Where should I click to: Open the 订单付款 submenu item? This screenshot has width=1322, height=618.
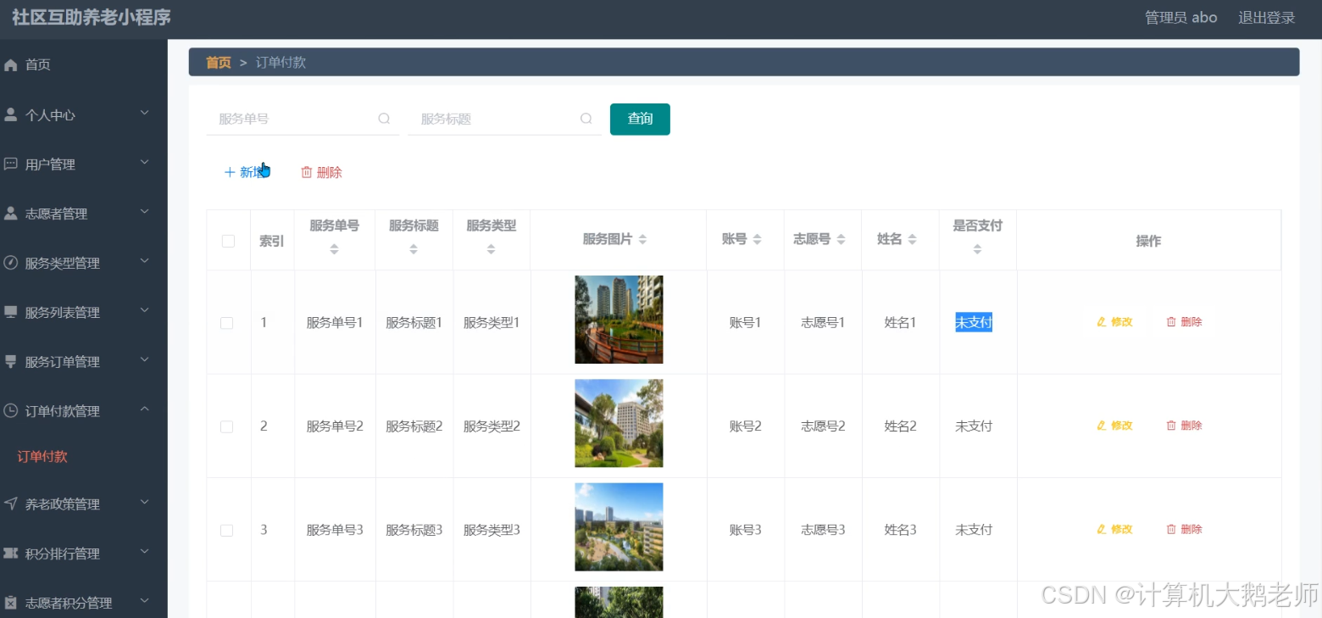pyautogui.click(x=42, y=456)
